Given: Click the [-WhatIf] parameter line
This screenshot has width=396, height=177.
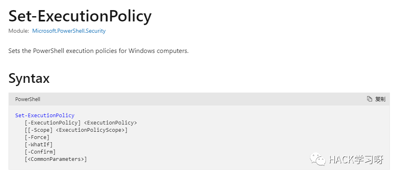Looking at the screenshot, I should 39,145.
